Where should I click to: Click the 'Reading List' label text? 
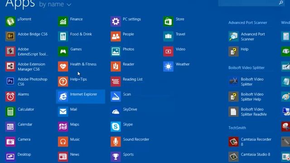click(x=133, y=79)
